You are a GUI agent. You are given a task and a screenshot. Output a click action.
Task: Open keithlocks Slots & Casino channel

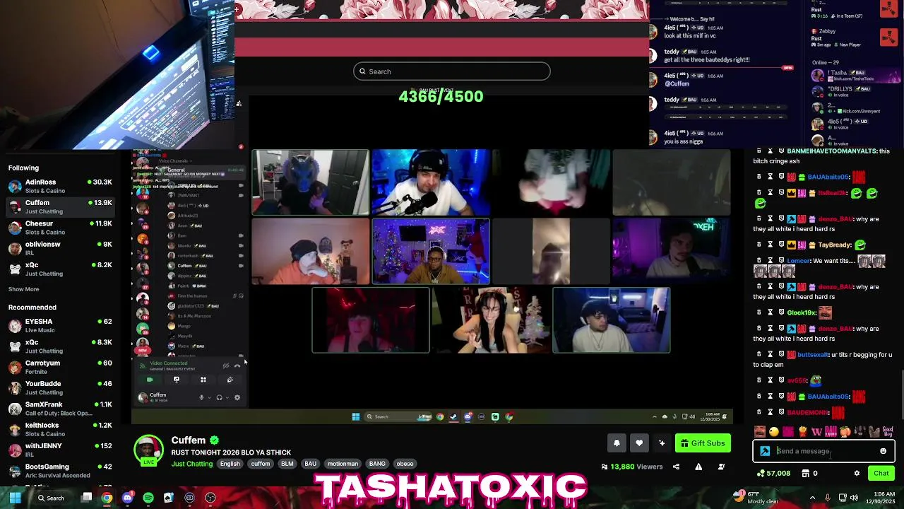tap(60, 429)
